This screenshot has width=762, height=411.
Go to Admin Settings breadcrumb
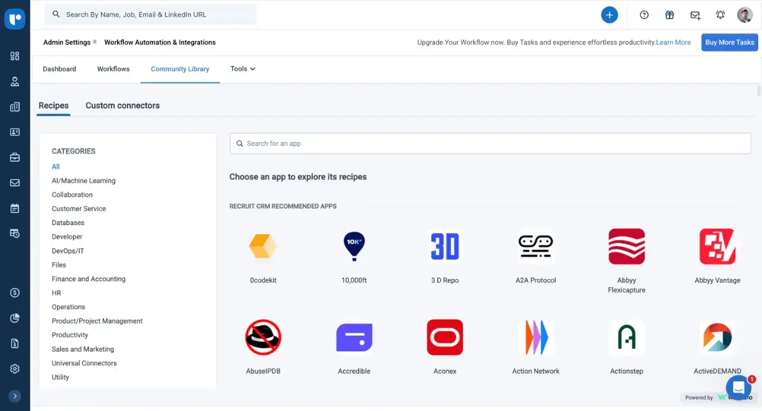point(67,42)
